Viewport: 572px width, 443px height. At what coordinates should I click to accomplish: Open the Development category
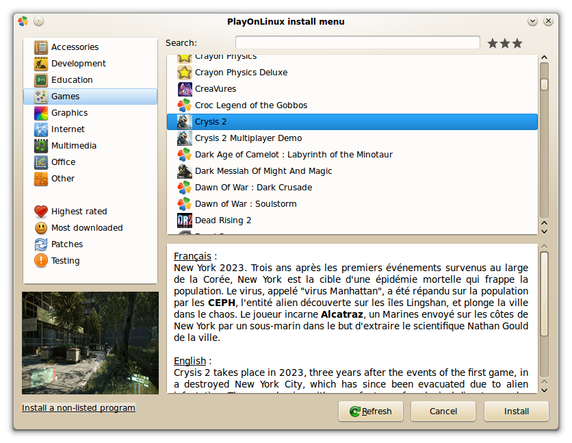point(90,64)
